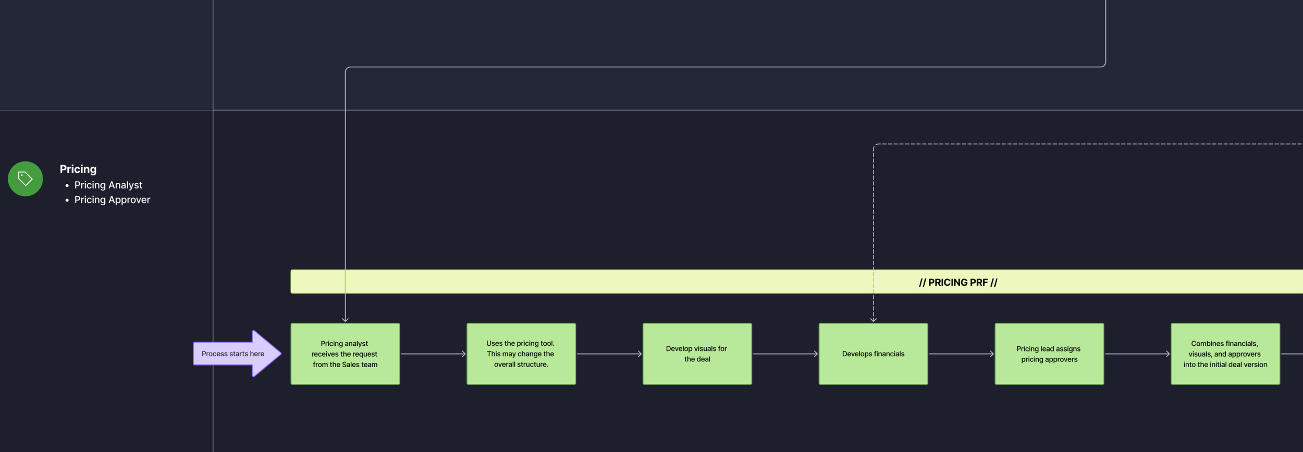
Task: Click the 'Develop visuals for the deal' box
Action: click(697, 354)
